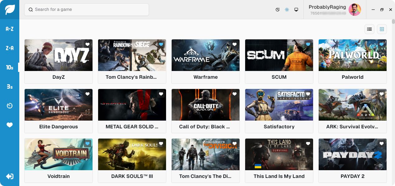Click the leaf app logo
The width and height of the screenshot is (395, 186).
(x=10, y=10)
